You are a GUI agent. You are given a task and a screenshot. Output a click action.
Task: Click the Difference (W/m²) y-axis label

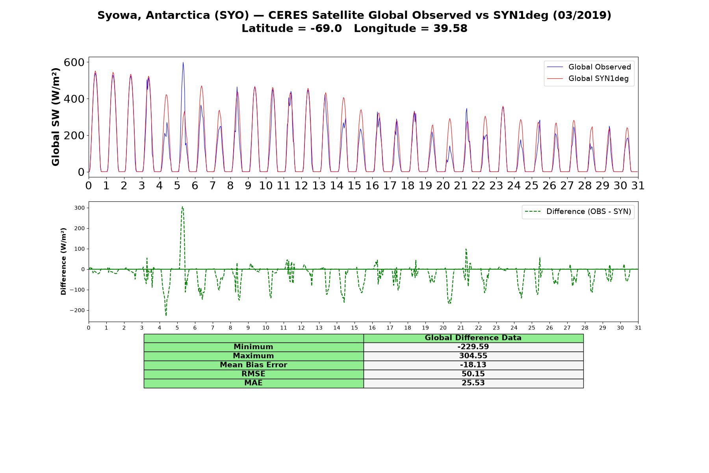point(63,261)
